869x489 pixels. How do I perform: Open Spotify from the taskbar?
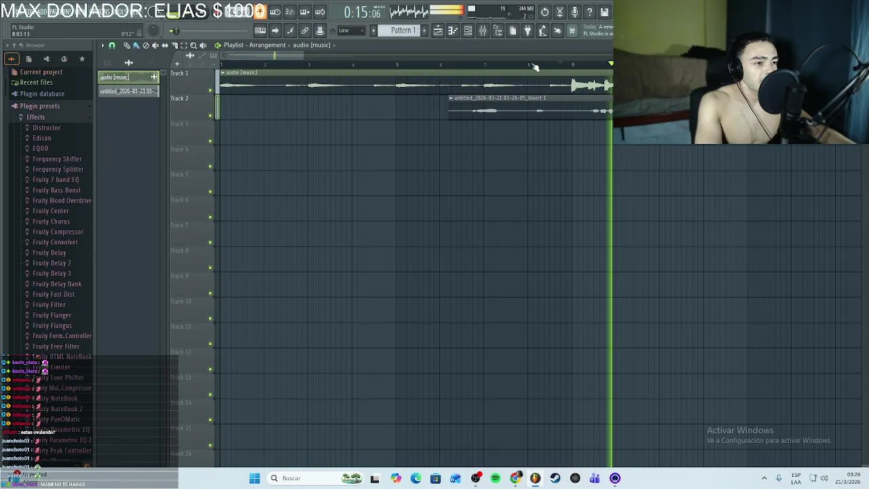(496, 478)
